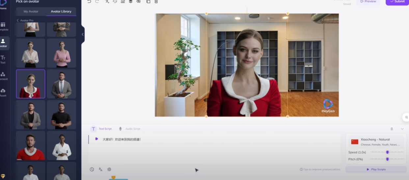Image resolution: width=409 pixels, height=180 pixels.
Task: Collapse the avatar panel with side arrow
Action: point(82,34)
